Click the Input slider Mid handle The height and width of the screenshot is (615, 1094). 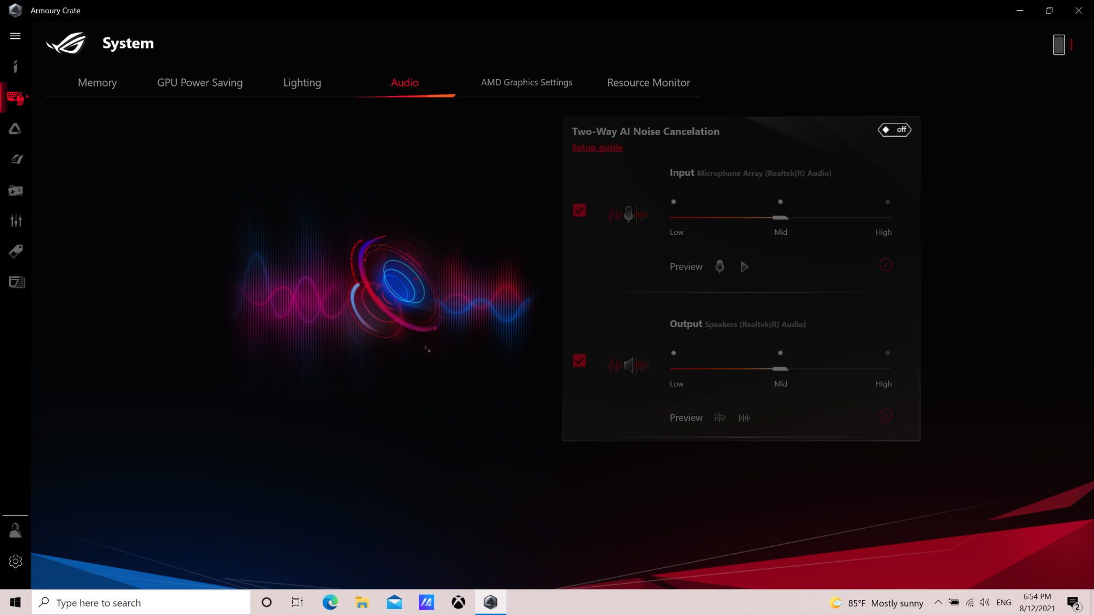point(780,217)
